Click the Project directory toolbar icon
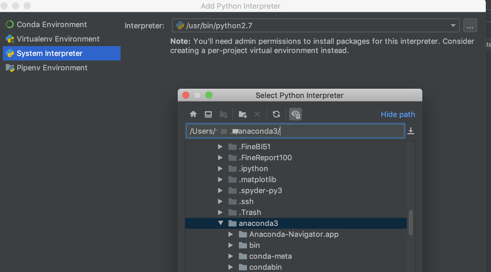The image size is (491, 272). click(224, 114)
